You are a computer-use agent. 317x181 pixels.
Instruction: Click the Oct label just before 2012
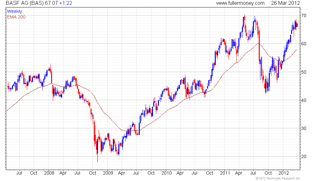(x=268, y=173)
